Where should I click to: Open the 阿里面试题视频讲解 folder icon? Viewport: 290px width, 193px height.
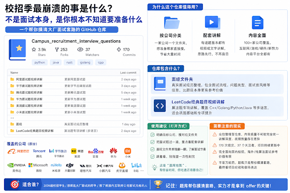click(12, 79)
